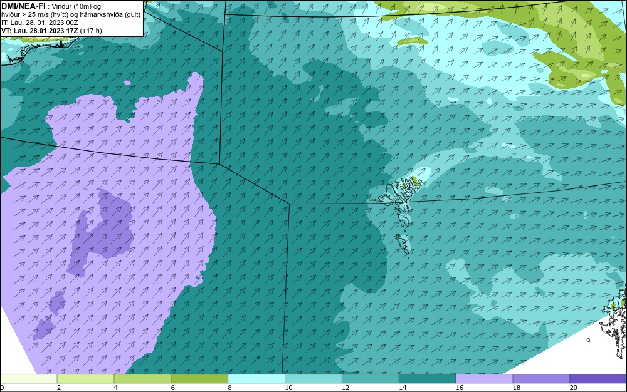The image size is (627, 392).
Task: Click the legend tick label '14'
Action: [403, 388]
